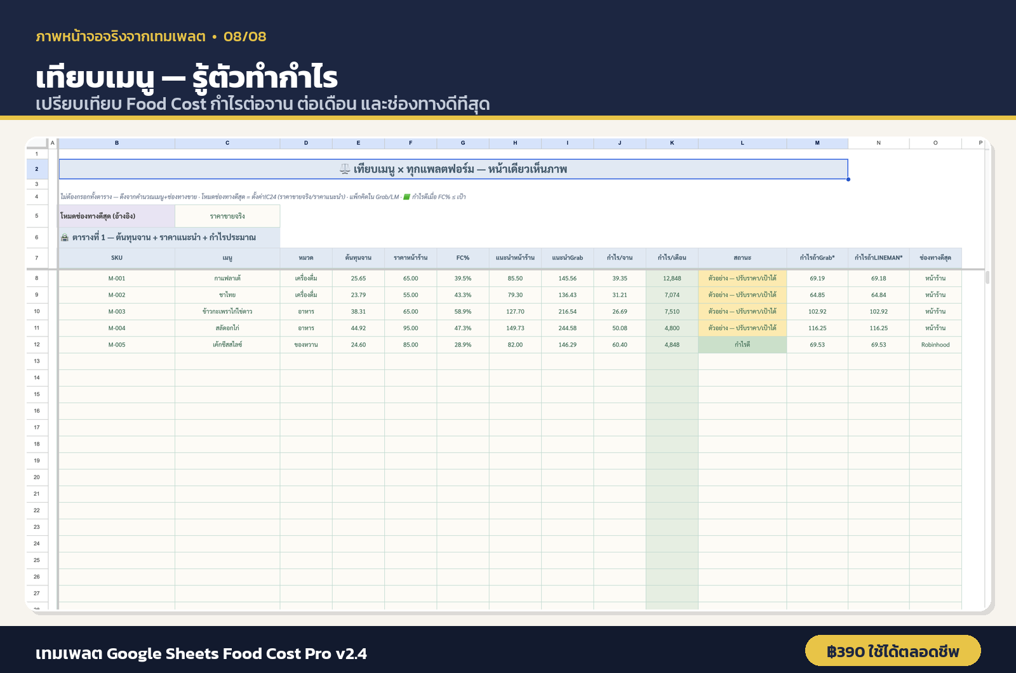Click the LINEMAN profit value 64.84
Viewport: 1016px width, 673px height.
[x=879, y=295]
